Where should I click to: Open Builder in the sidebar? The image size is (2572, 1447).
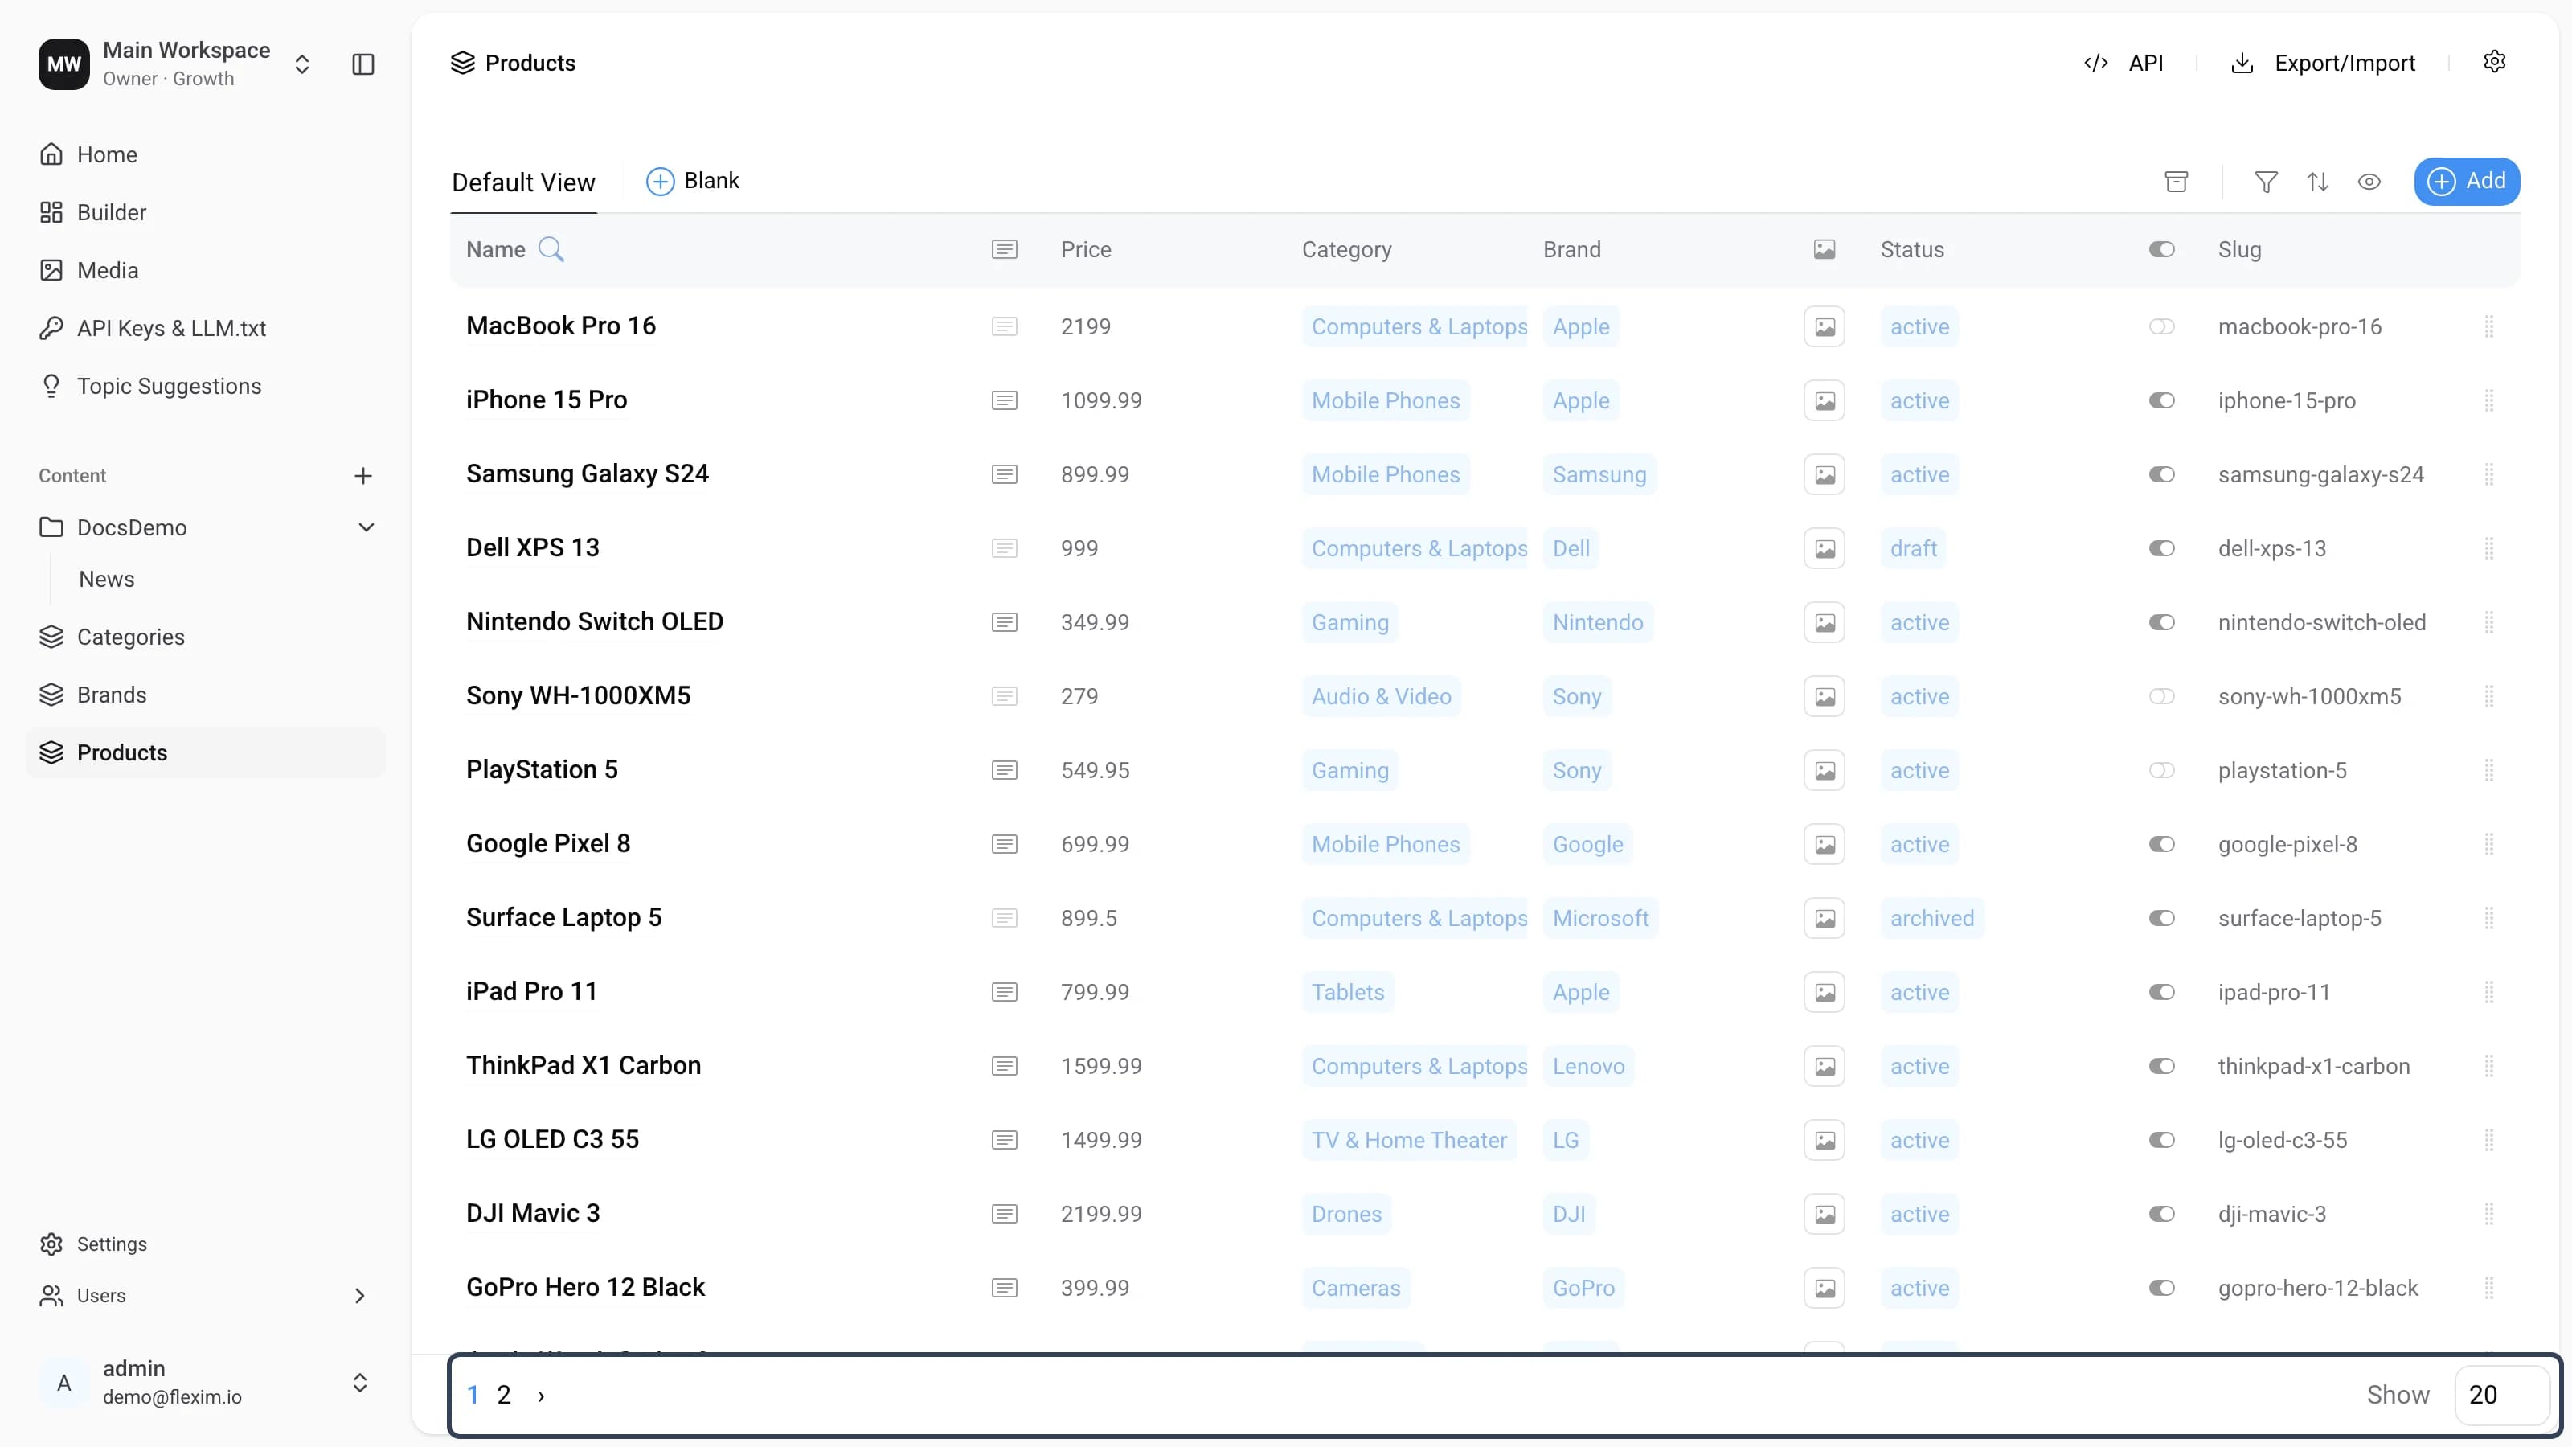111,213
